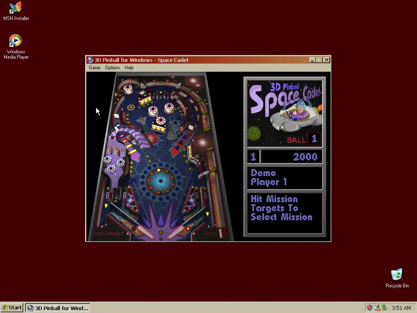Click the right lightning slingshot triangle
Screen dimensions: 417x313
coord(191,200)
